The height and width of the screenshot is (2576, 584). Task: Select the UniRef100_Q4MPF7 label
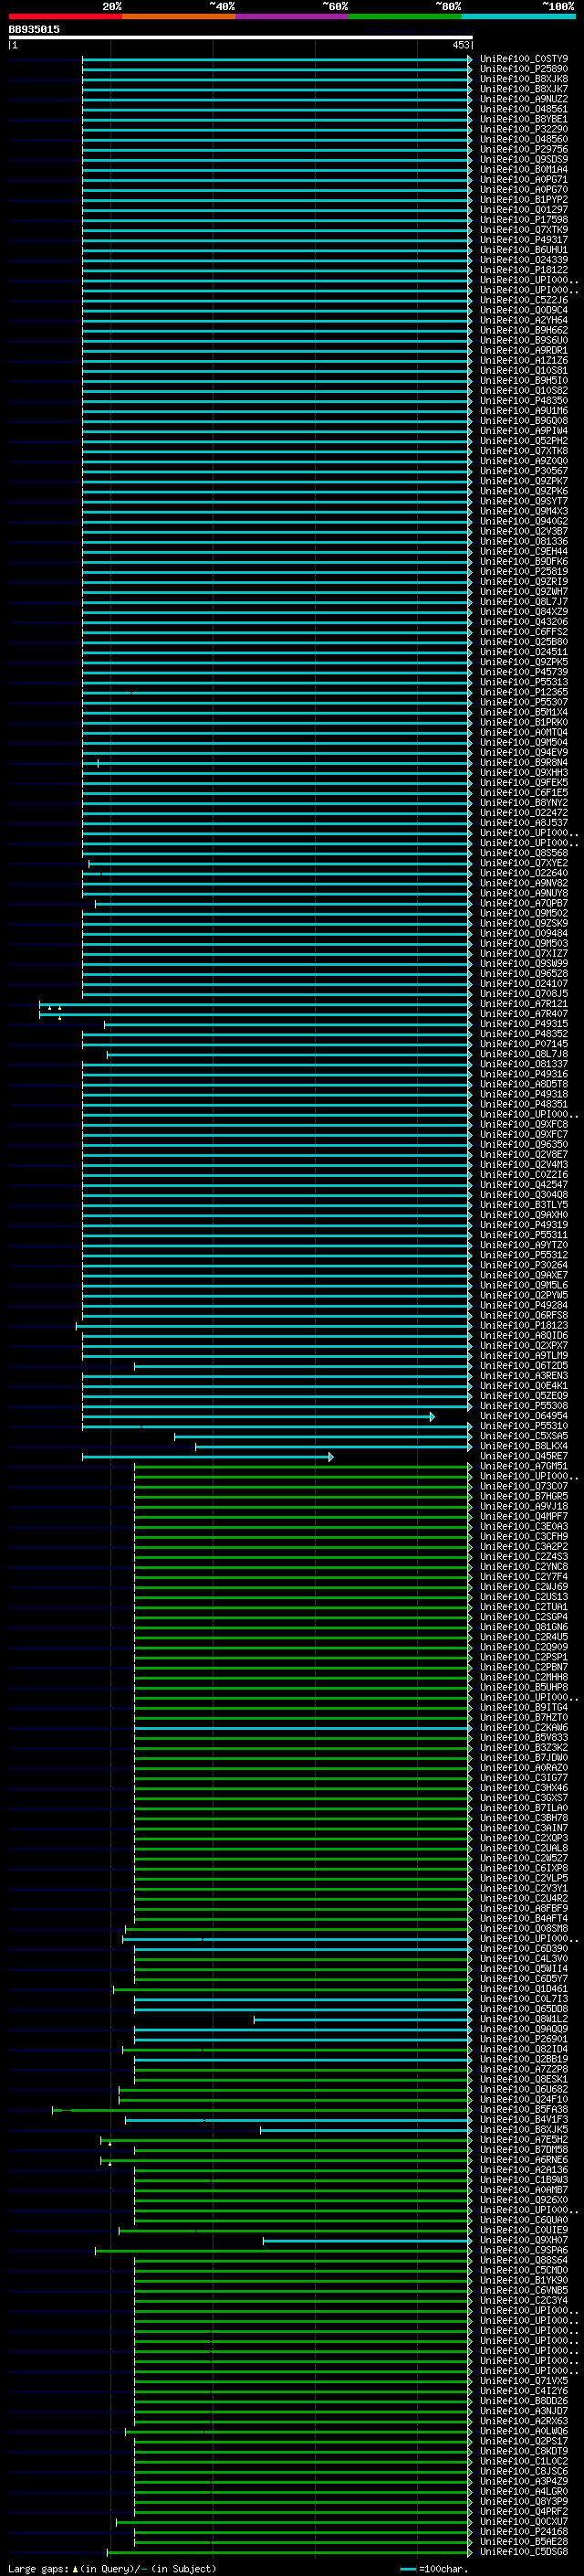524,1516
